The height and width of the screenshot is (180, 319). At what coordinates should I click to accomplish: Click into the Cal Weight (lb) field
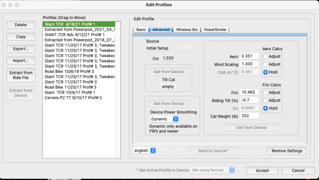pos(249,116)
